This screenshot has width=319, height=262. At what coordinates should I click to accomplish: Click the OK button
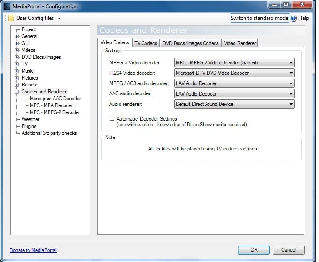[x=254, y=250]
